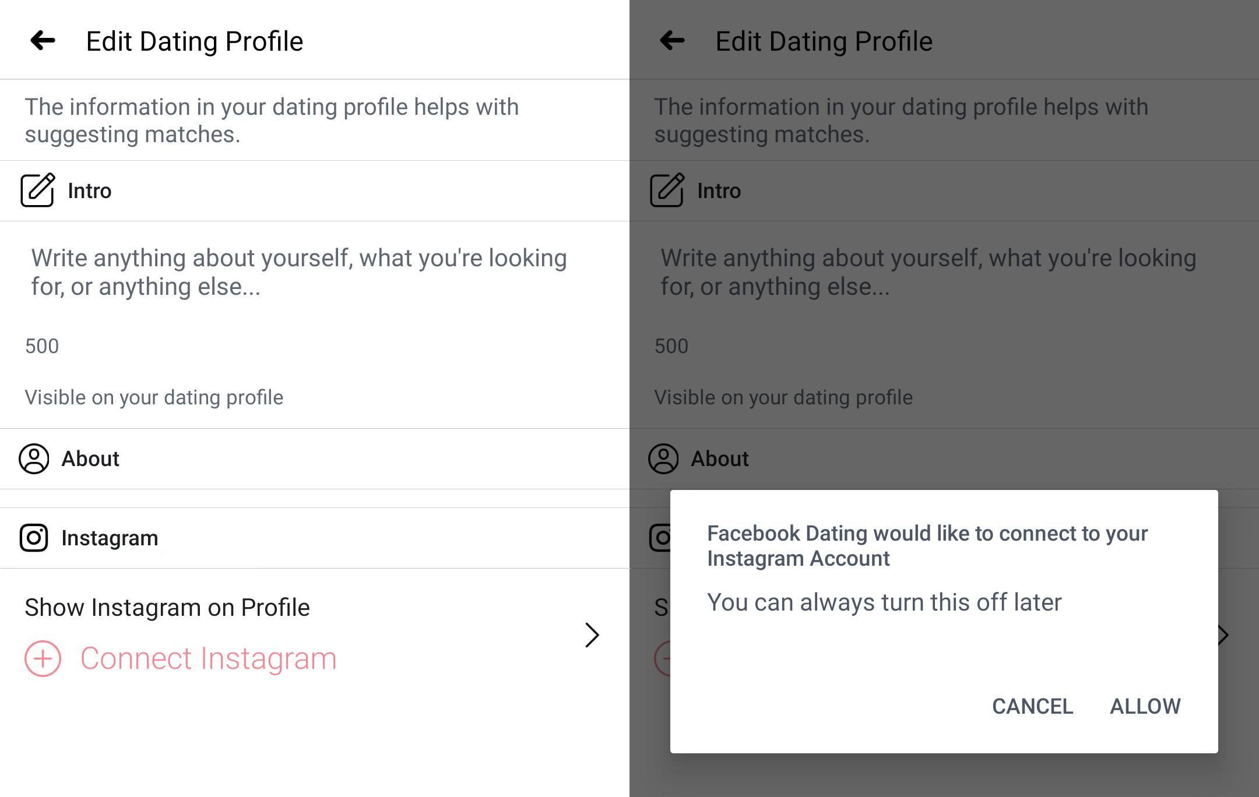
Task: Click the Connect Instagram link
Action: pyautogui.click(x=208, y=659)
